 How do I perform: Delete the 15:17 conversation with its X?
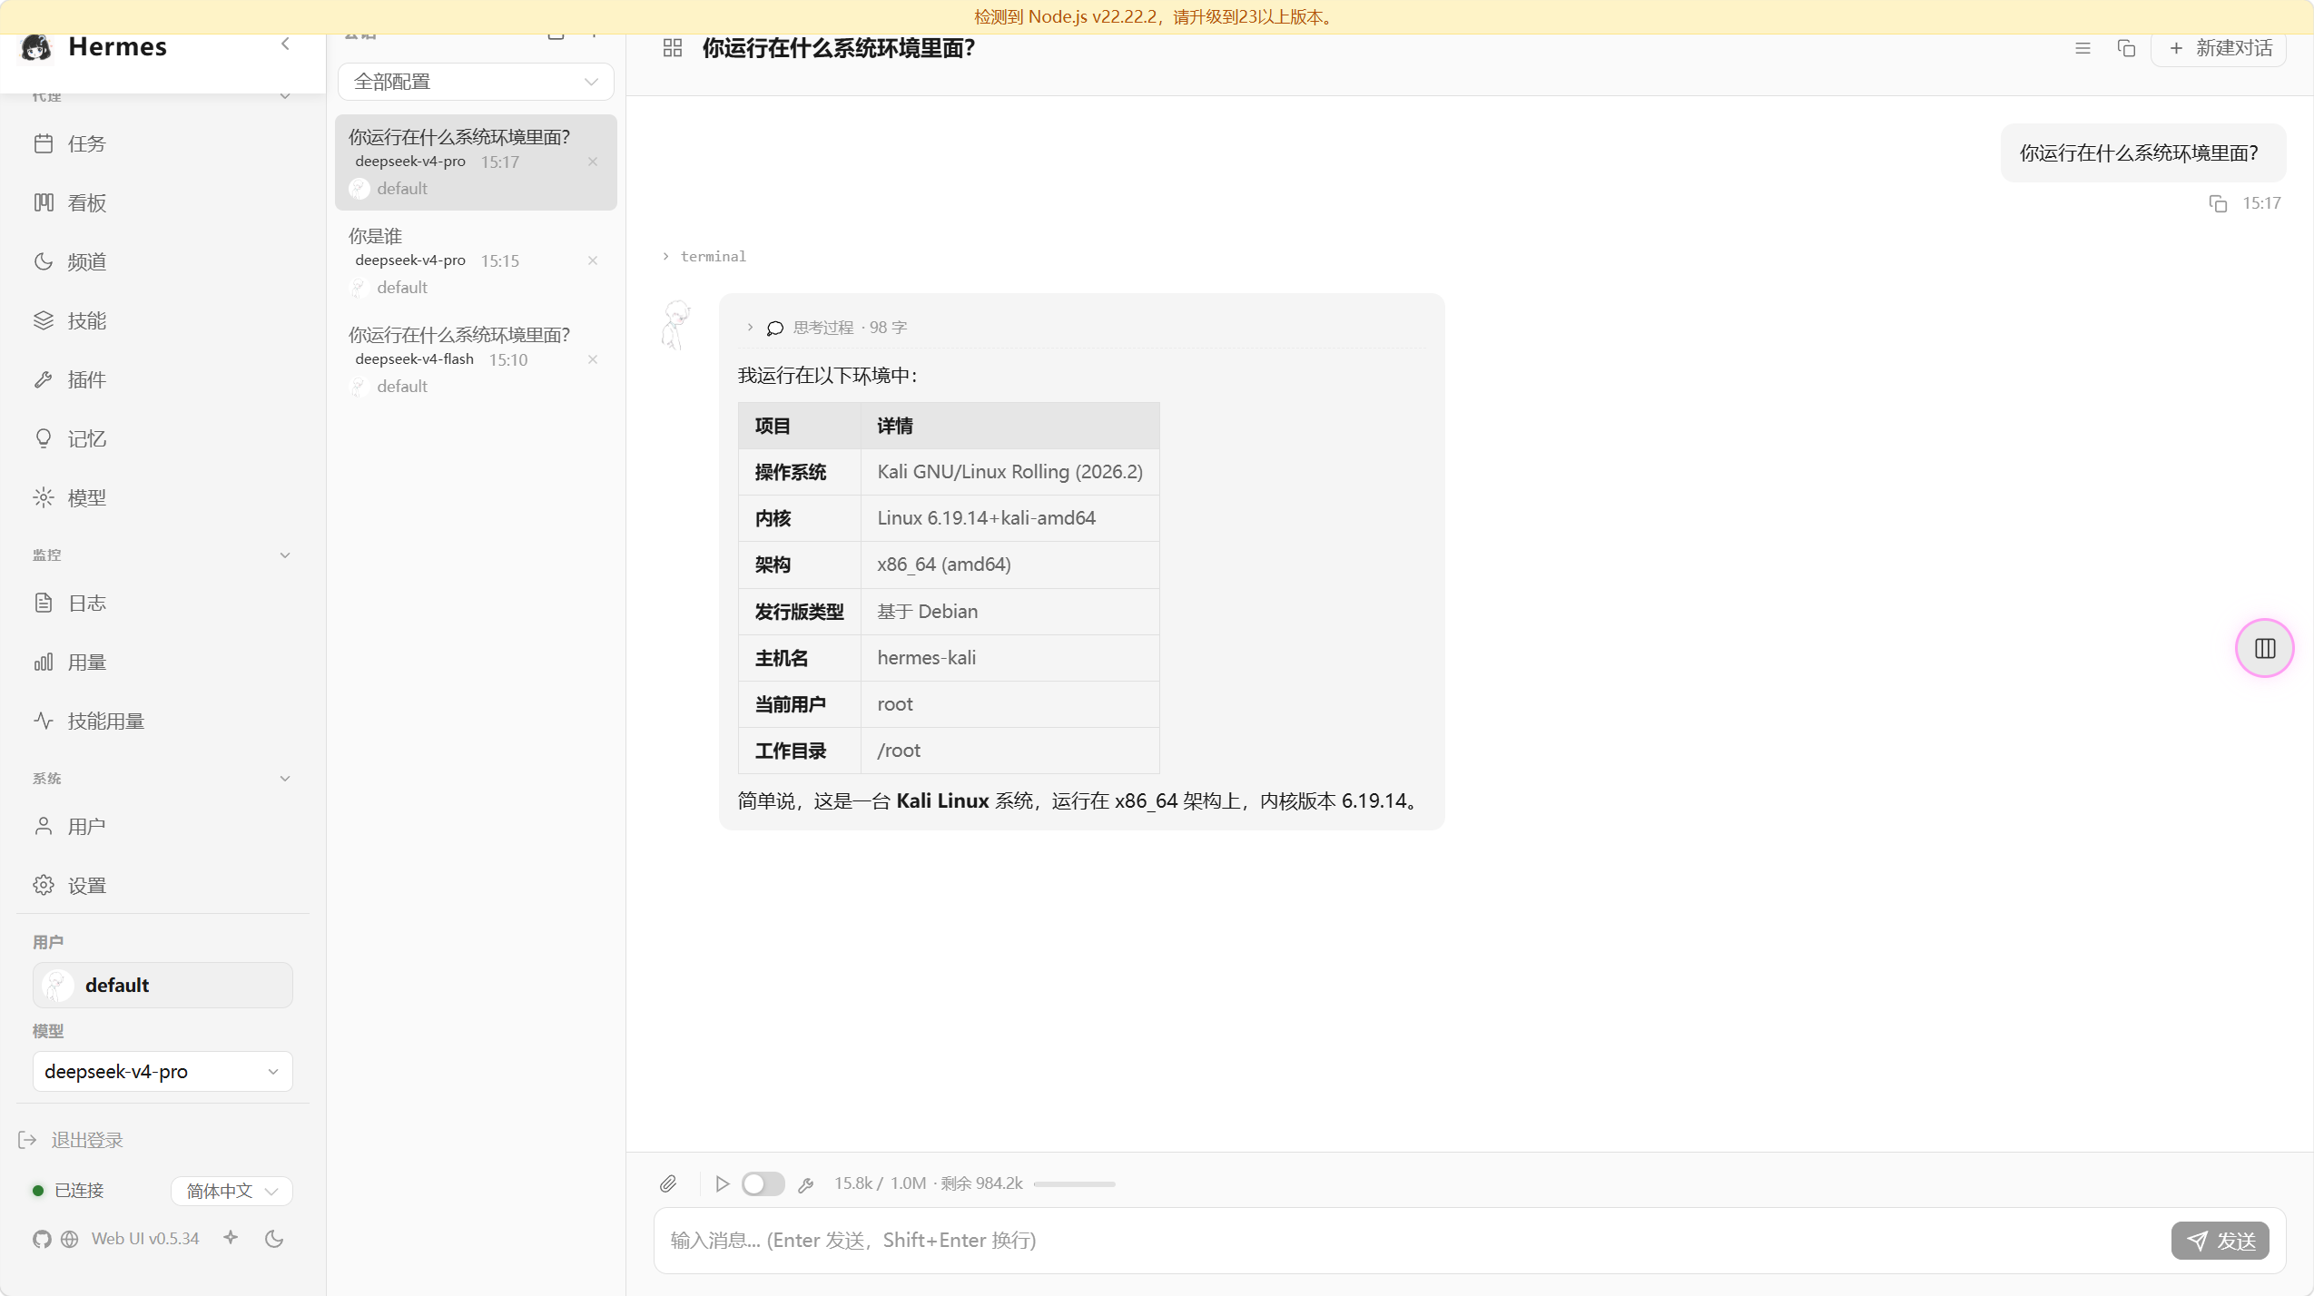click(593, 162)
